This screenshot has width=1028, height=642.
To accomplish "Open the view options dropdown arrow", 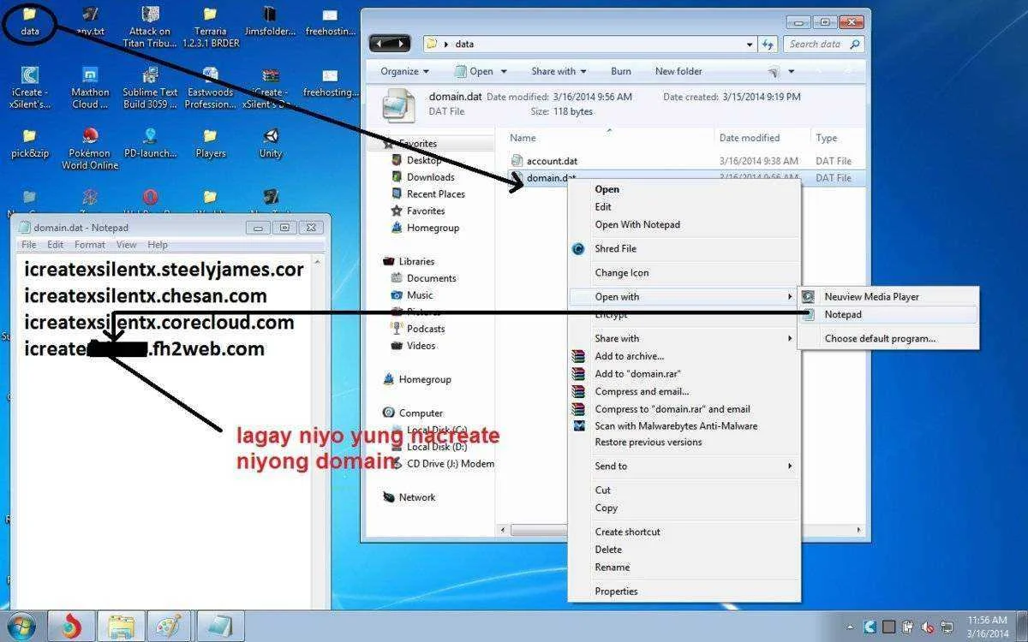I will 792,72.
